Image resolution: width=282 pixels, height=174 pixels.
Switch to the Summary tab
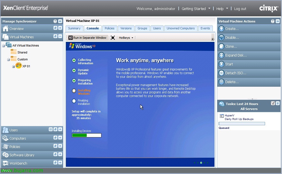click(x=74, y=28)
